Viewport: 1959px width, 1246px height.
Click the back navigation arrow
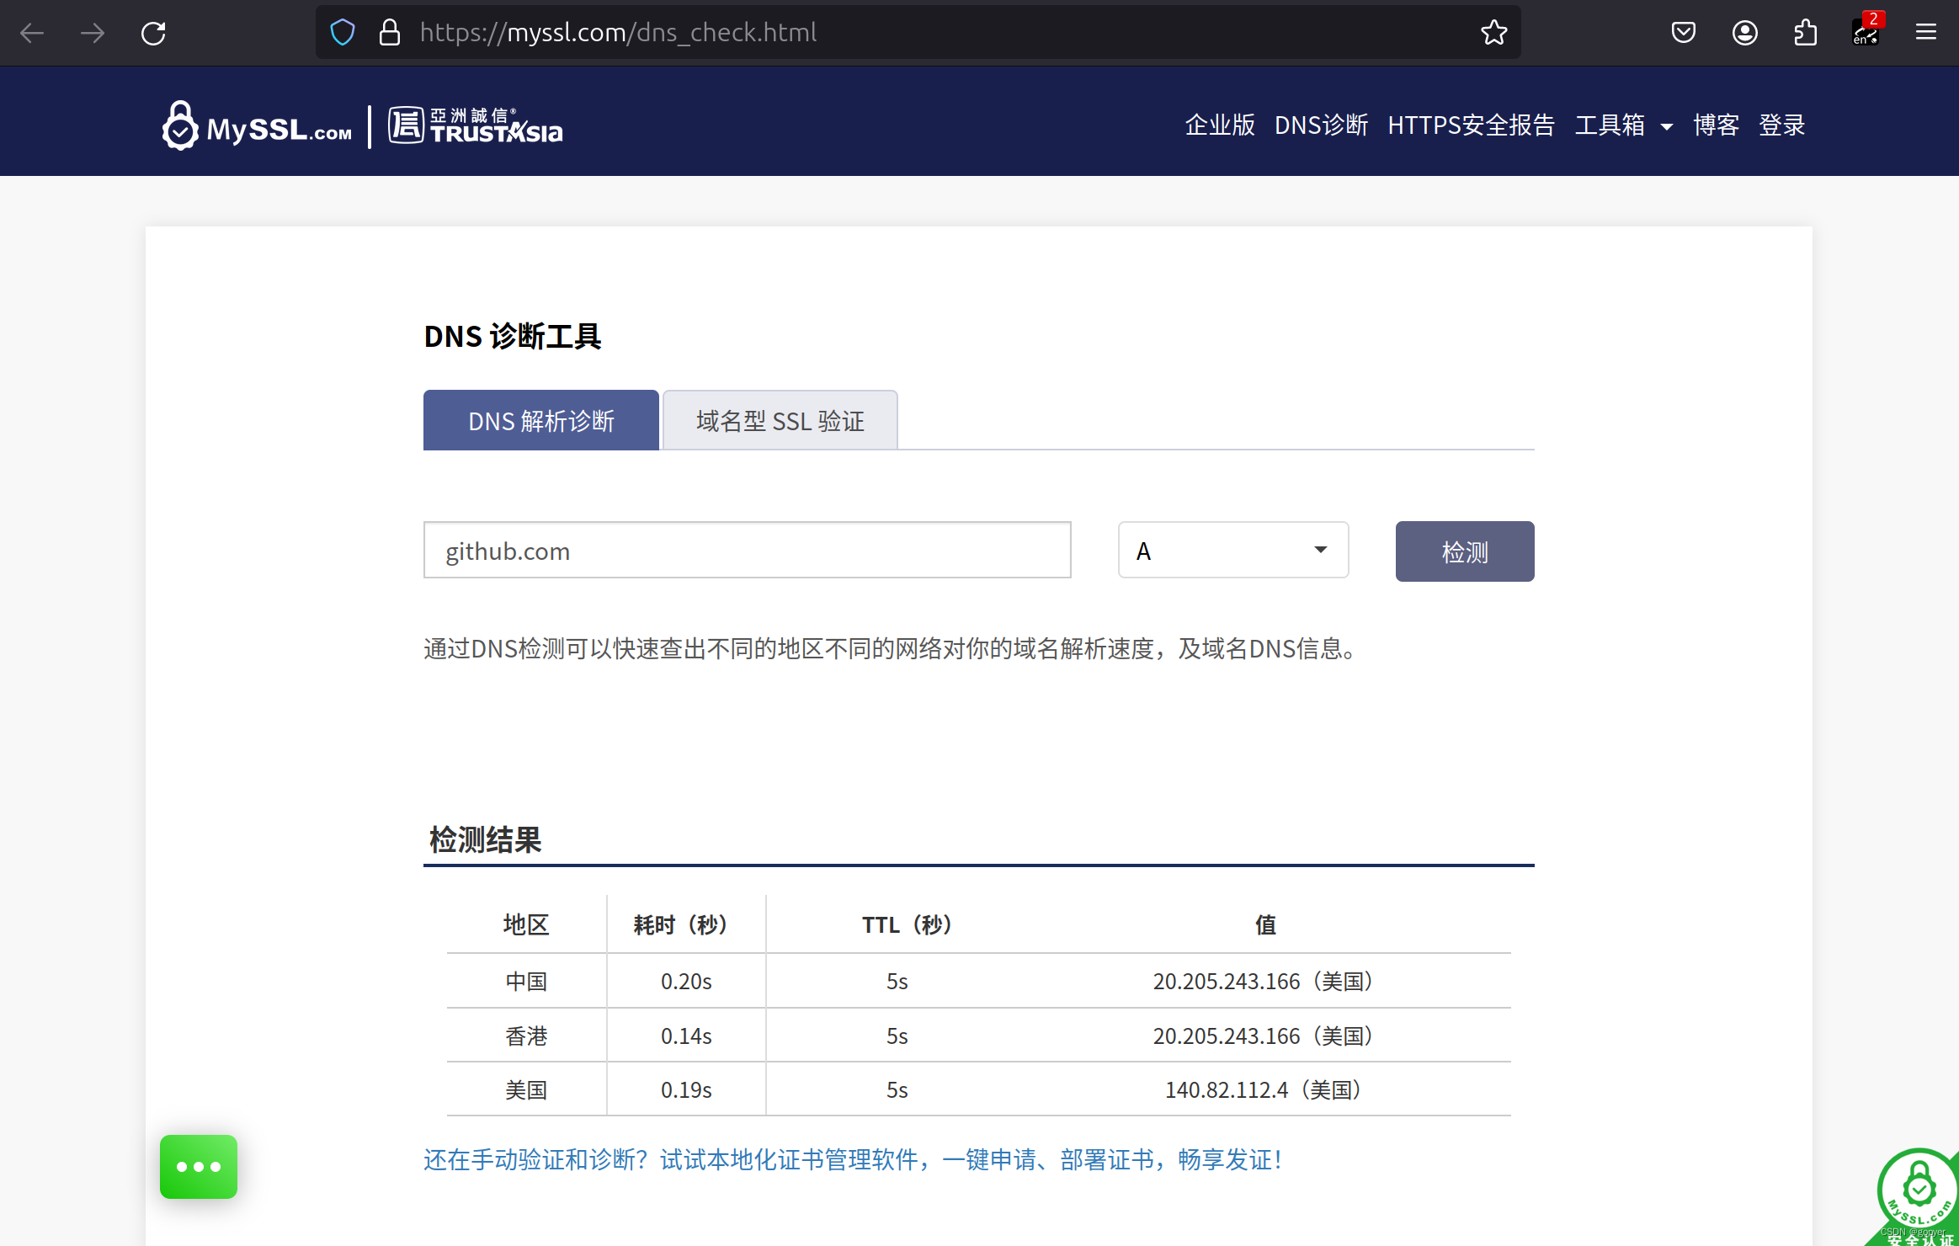[x=32, y=32]
